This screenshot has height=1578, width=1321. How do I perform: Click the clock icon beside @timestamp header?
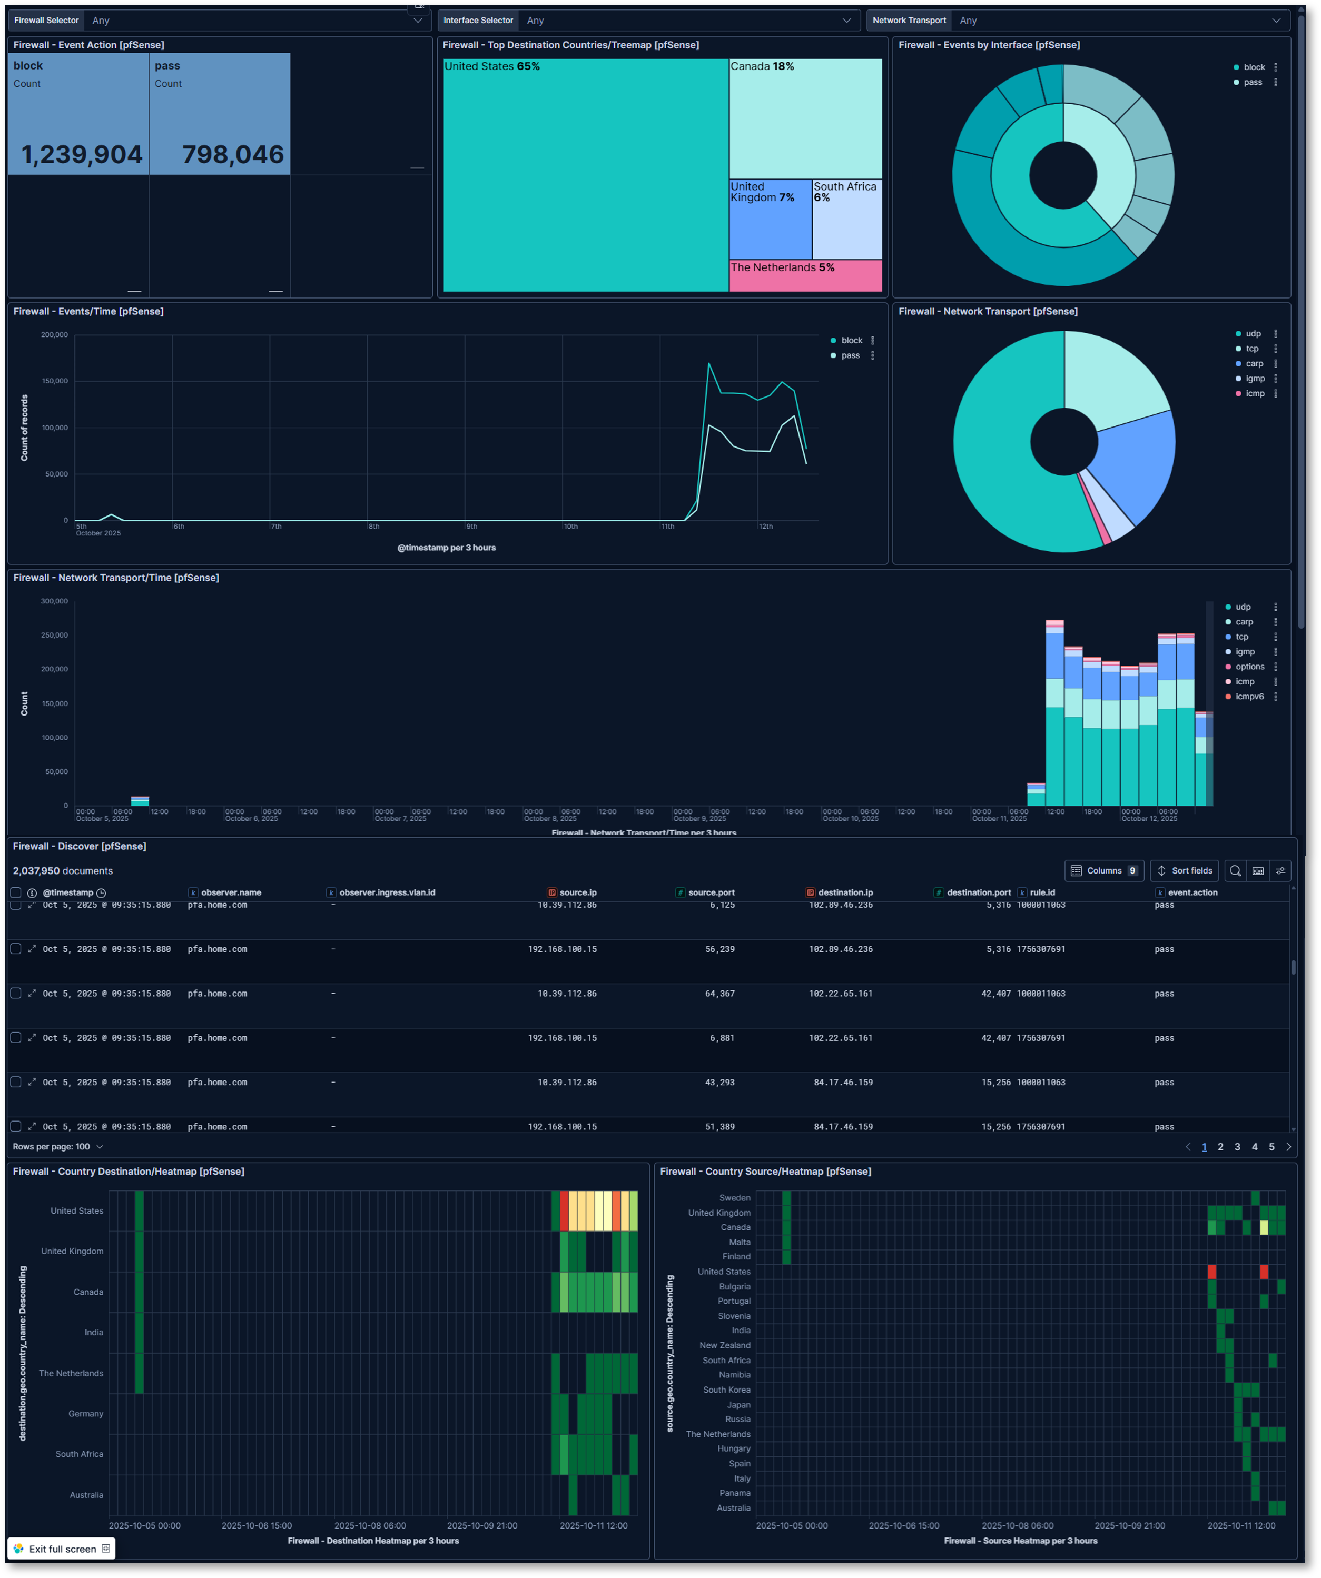click(x=101, y=892)
